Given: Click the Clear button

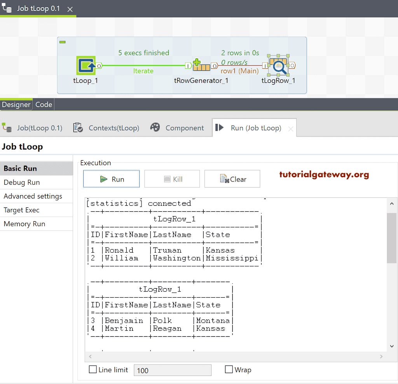Looking at the screenshot, I should coord(232,179).
